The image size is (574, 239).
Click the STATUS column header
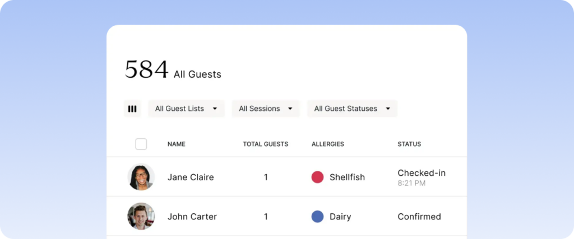click(x=409, y=144)
